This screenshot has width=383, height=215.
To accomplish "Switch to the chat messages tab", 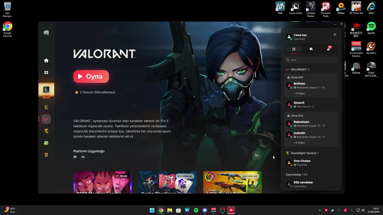I will [x=311, y=49].
